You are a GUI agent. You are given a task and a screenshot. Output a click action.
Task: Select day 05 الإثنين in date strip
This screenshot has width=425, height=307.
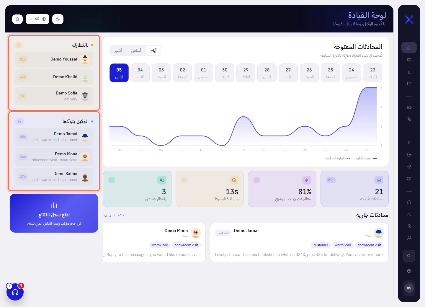[119, 73]
